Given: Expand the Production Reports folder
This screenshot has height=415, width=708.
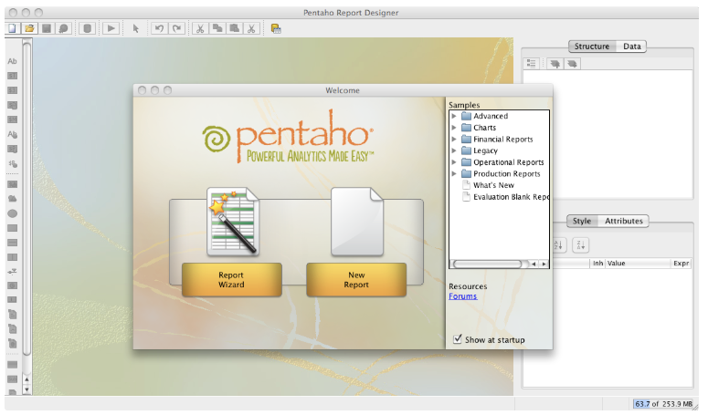Looking at the screenshot, I should 454,173.
